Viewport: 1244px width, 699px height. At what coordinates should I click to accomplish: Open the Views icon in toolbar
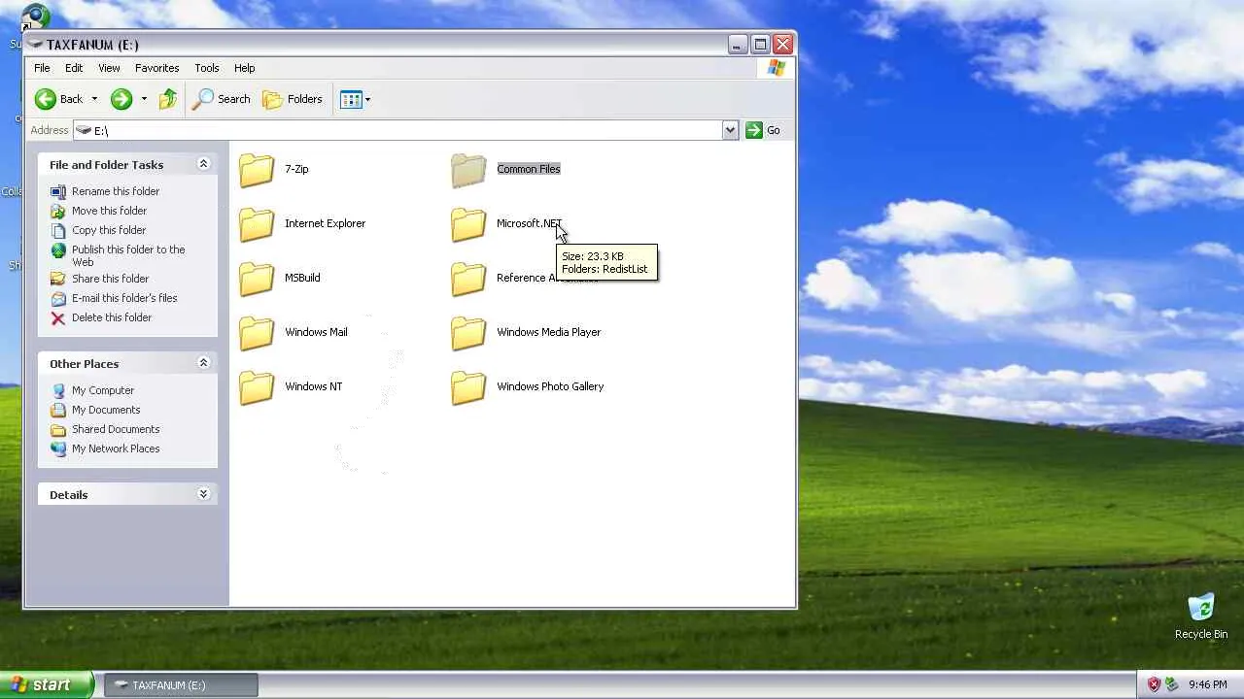(351, 99)
